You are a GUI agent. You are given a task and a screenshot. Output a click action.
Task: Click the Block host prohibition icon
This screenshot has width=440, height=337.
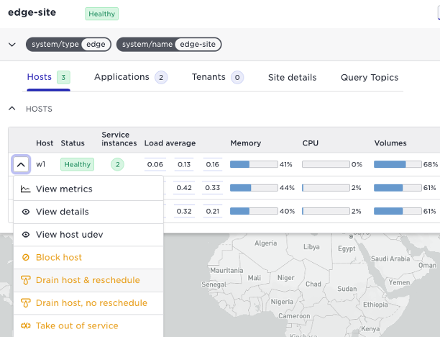click(x=26, y=257)
